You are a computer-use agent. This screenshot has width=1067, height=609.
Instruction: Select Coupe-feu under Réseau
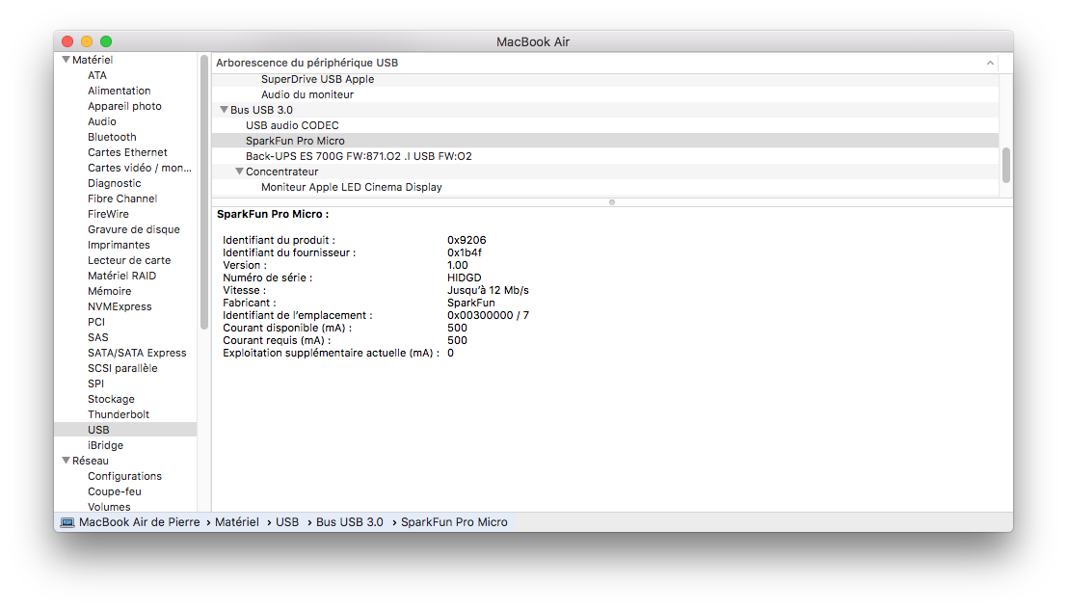115,492
